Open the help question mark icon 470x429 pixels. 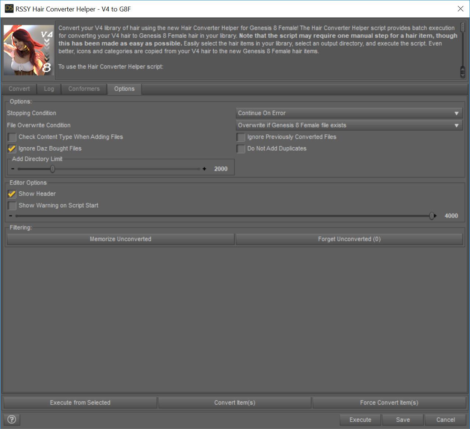(x=12, y=419)
